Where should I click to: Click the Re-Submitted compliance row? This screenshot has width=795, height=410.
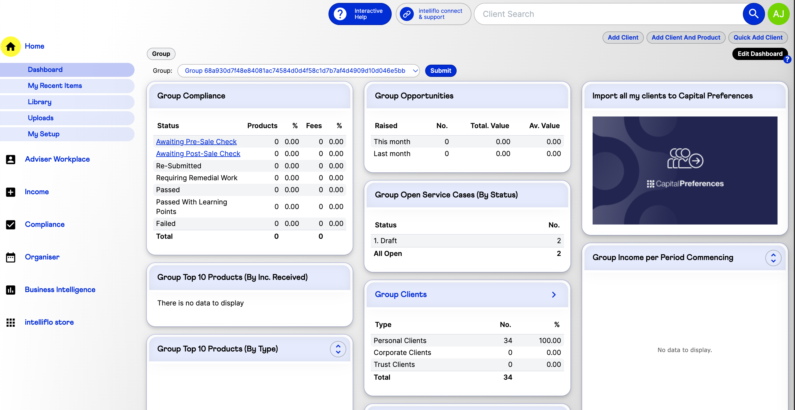(x=249, y=166)
